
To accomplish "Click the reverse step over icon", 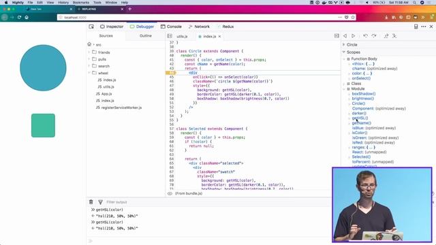I will pos(365,36).
